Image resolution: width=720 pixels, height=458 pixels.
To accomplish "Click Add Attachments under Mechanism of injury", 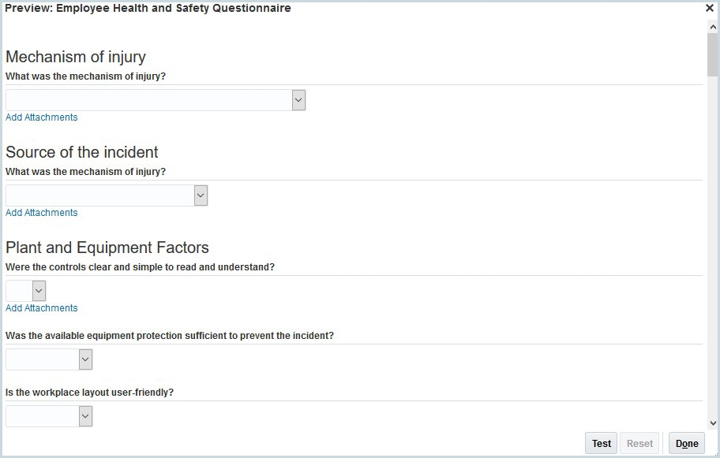I will [42, 117].
